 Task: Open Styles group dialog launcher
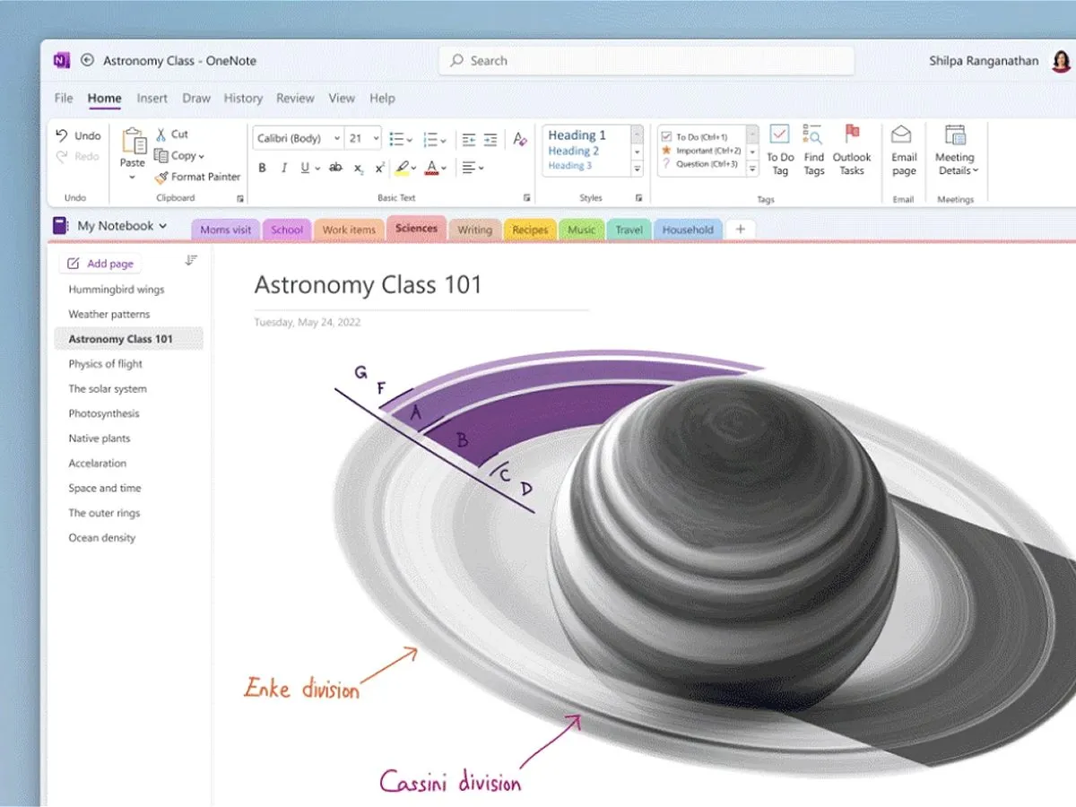point(638,197)
